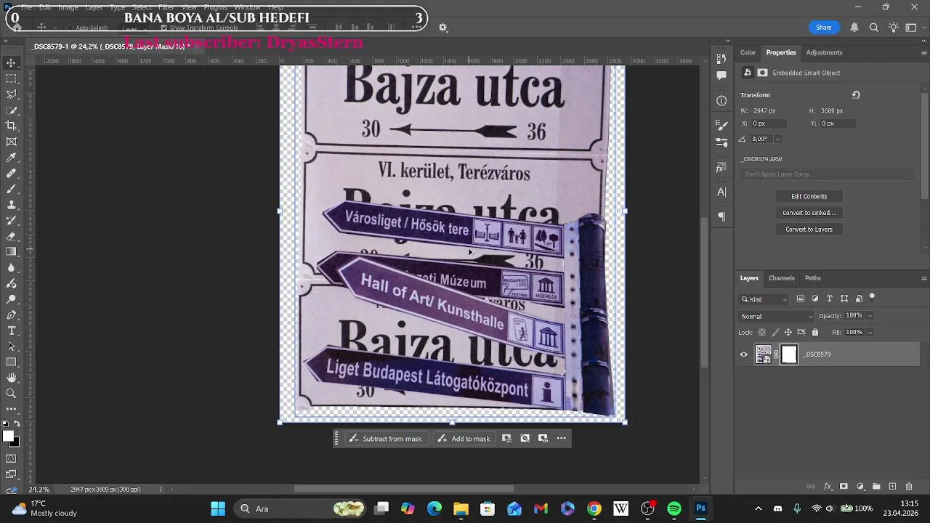Select the Hand tool
The width and height of the screenshot is (930, 523).
[12, 378]
